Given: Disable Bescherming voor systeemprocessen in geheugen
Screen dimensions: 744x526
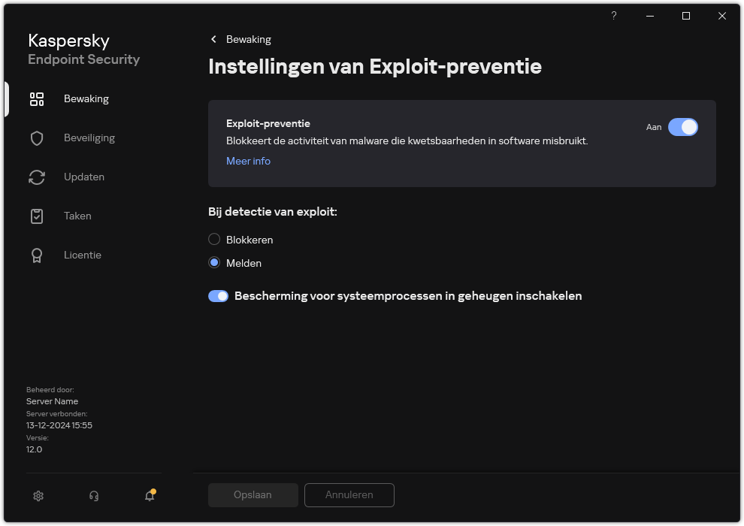Looking at the screenshot, I should tap(218, 295).
